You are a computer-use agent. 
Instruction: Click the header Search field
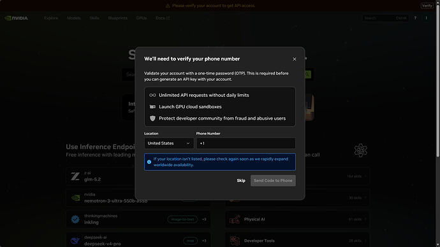pyautogui.click(x=385, y=18)
